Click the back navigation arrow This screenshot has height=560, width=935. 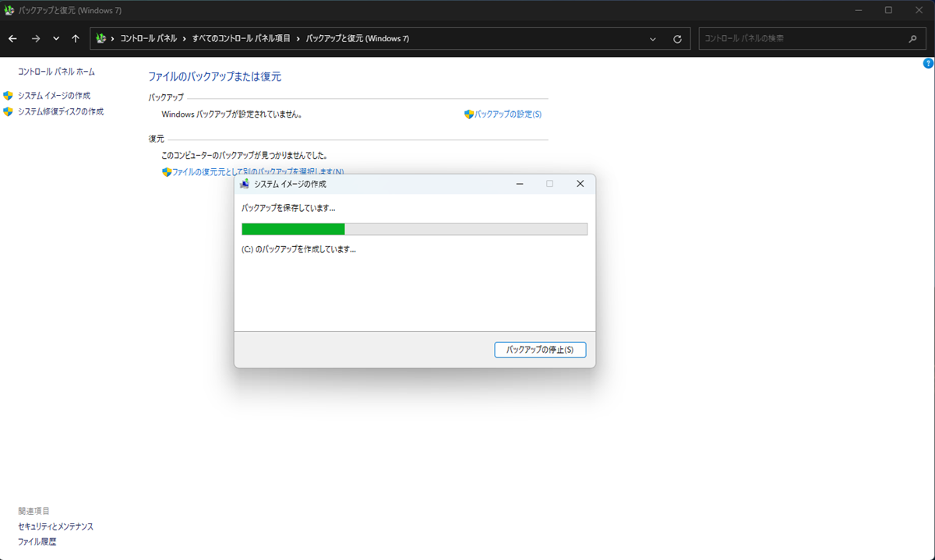pos(12,39)
